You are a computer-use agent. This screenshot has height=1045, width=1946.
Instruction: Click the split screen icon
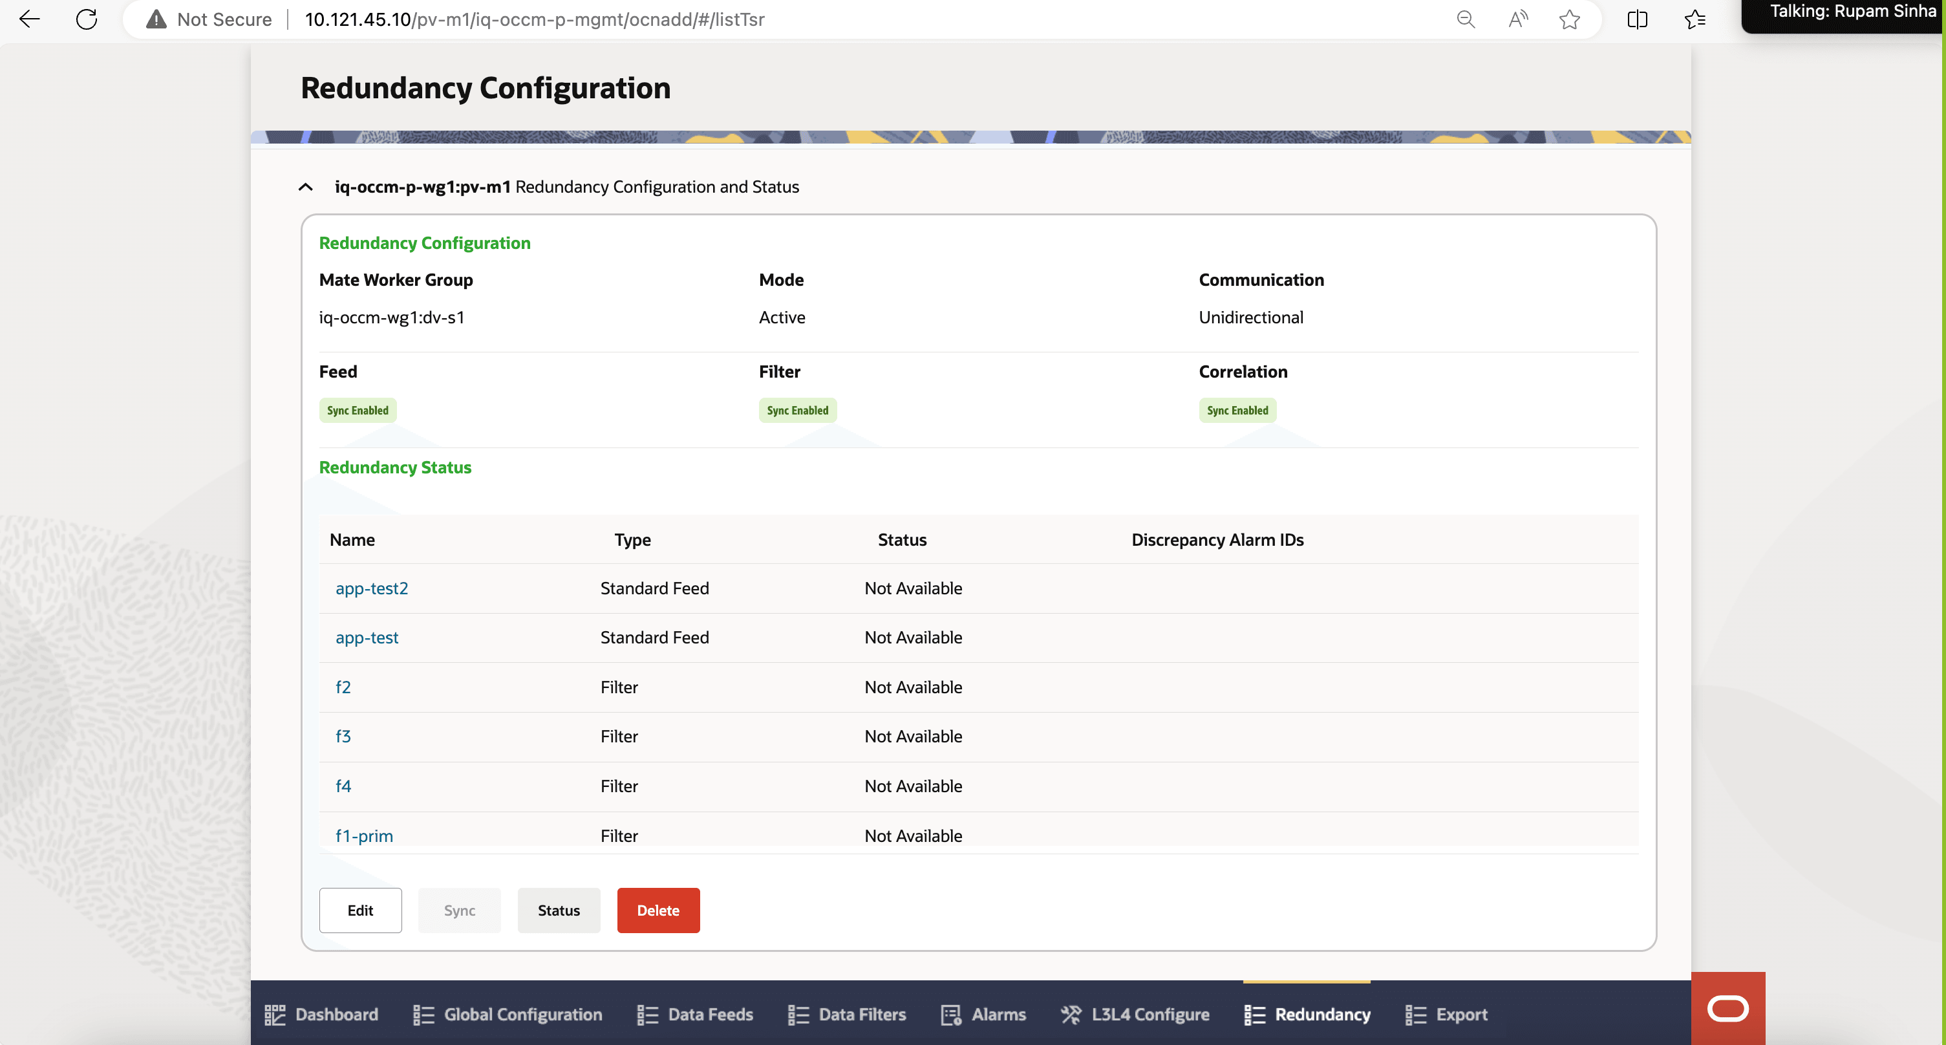click(x=1637, y=19)
